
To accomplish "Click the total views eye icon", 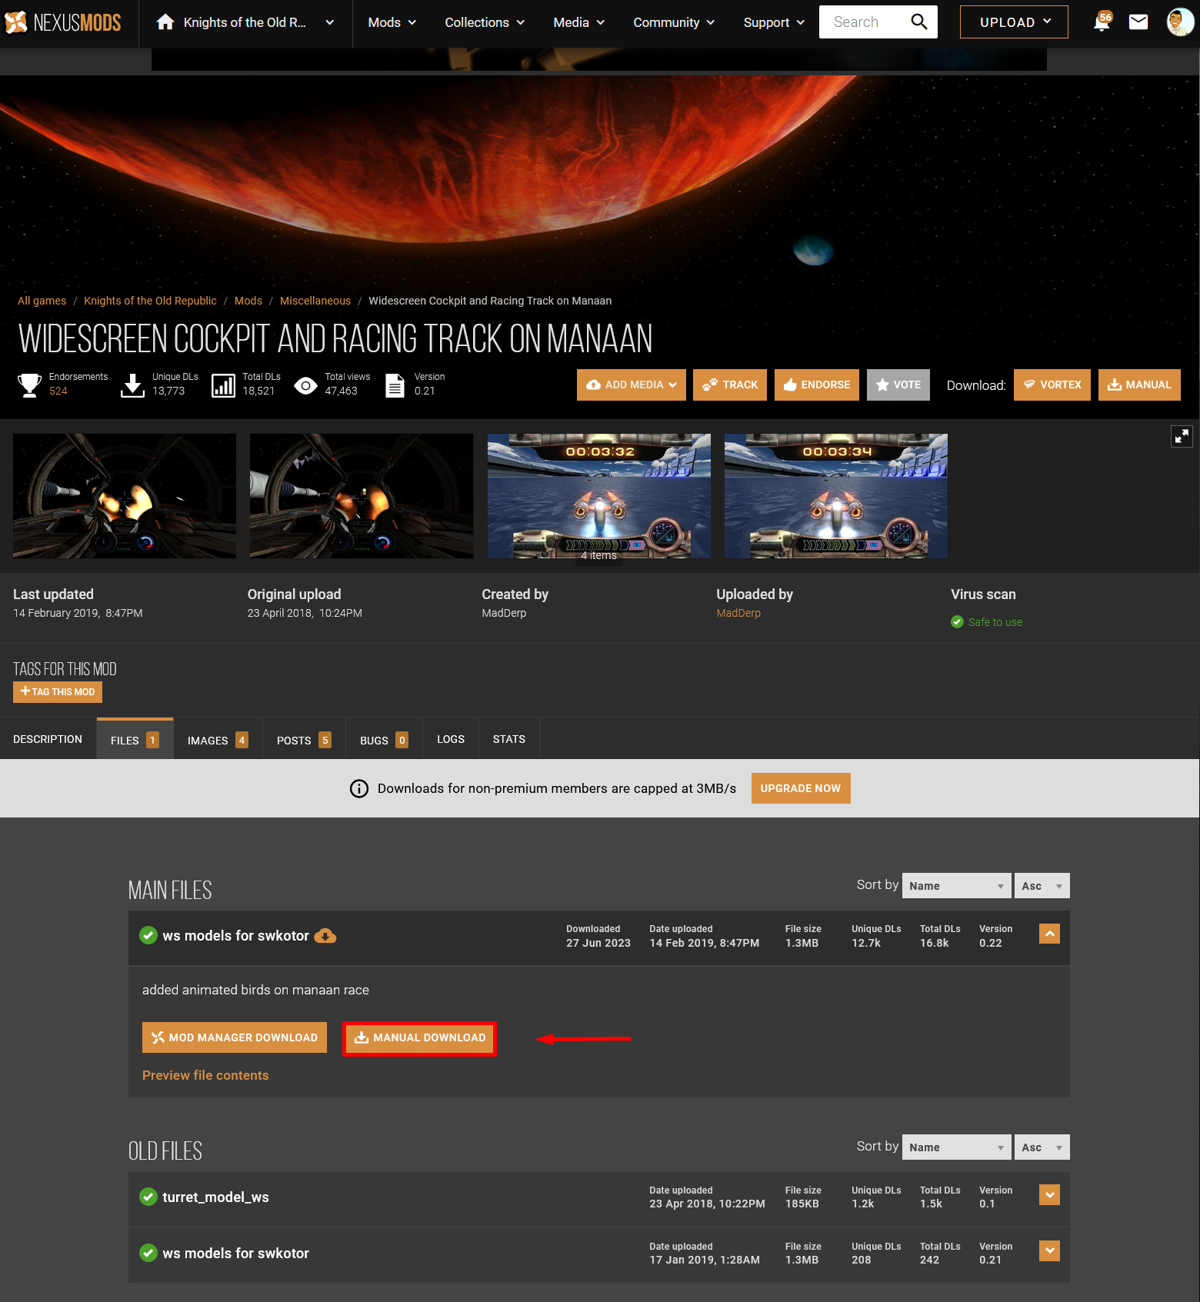I will coord(305,385).
